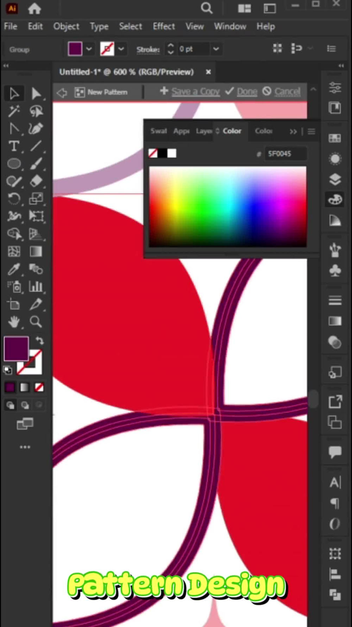Click Done to finish pattern

[x=247, y=92]
